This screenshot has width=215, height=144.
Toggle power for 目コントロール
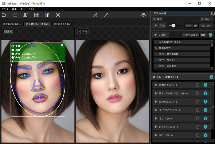[197, 118]
